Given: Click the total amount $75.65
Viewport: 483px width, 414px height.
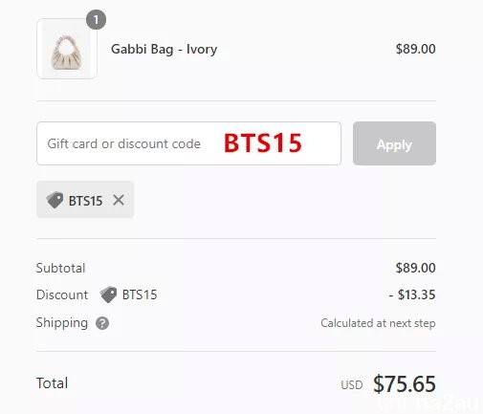Looking at the screenshot, I should (405, 383).
